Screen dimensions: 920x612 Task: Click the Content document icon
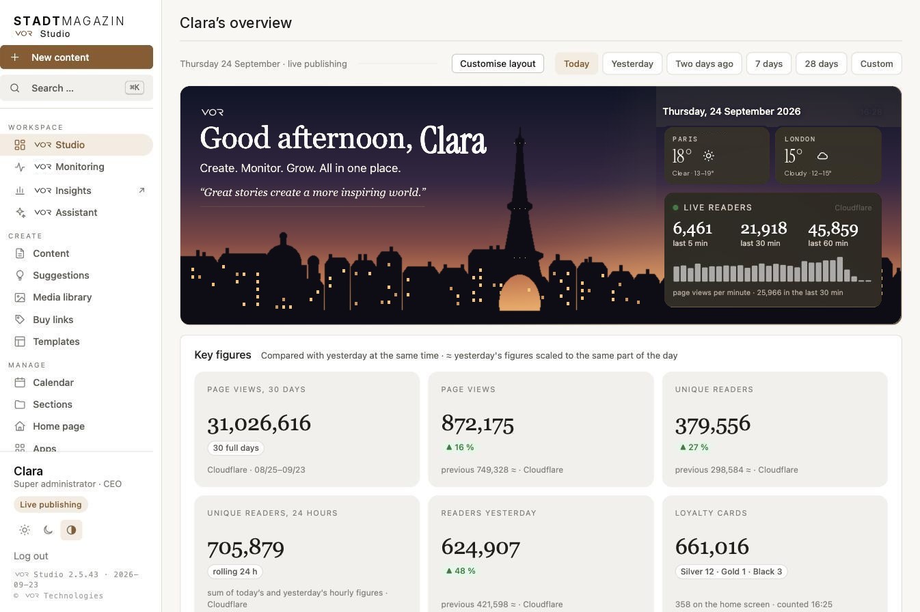tap(20, 253)
